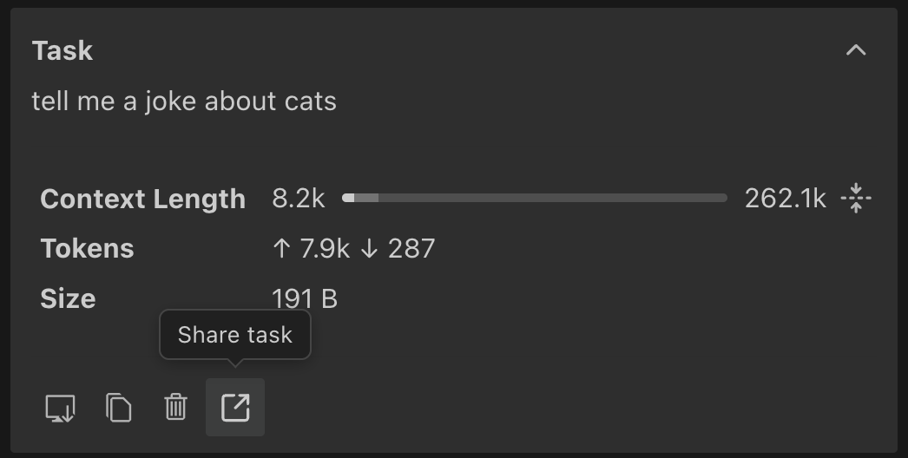Click the 262.1k context limit value
This screenshot has height=458, width=908.
click(785, 199)
